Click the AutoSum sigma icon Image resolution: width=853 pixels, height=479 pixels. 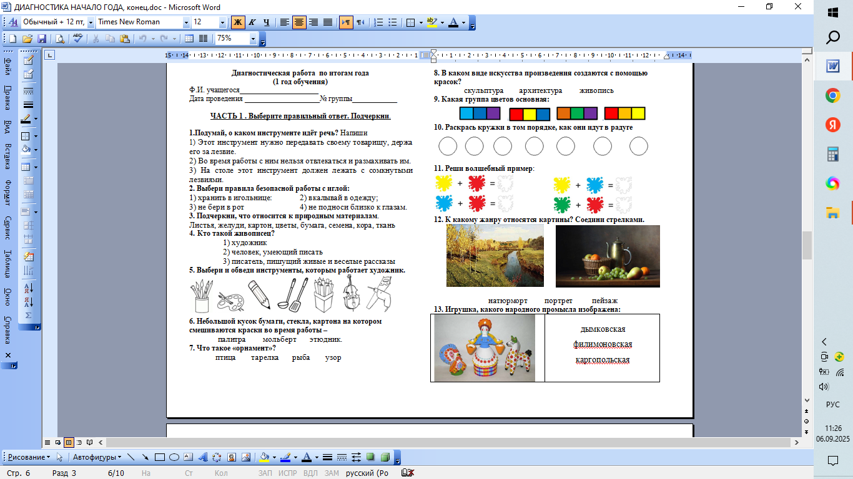point(28,316)
